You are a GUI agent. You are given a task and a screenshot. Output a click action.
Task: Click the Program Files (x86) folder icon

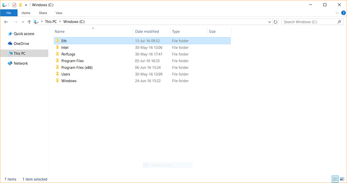pos(57,67)
